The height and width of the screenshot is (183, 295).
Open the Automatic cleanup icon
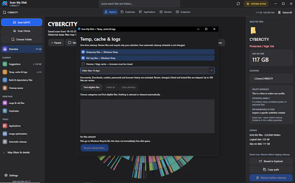(5, 142)
